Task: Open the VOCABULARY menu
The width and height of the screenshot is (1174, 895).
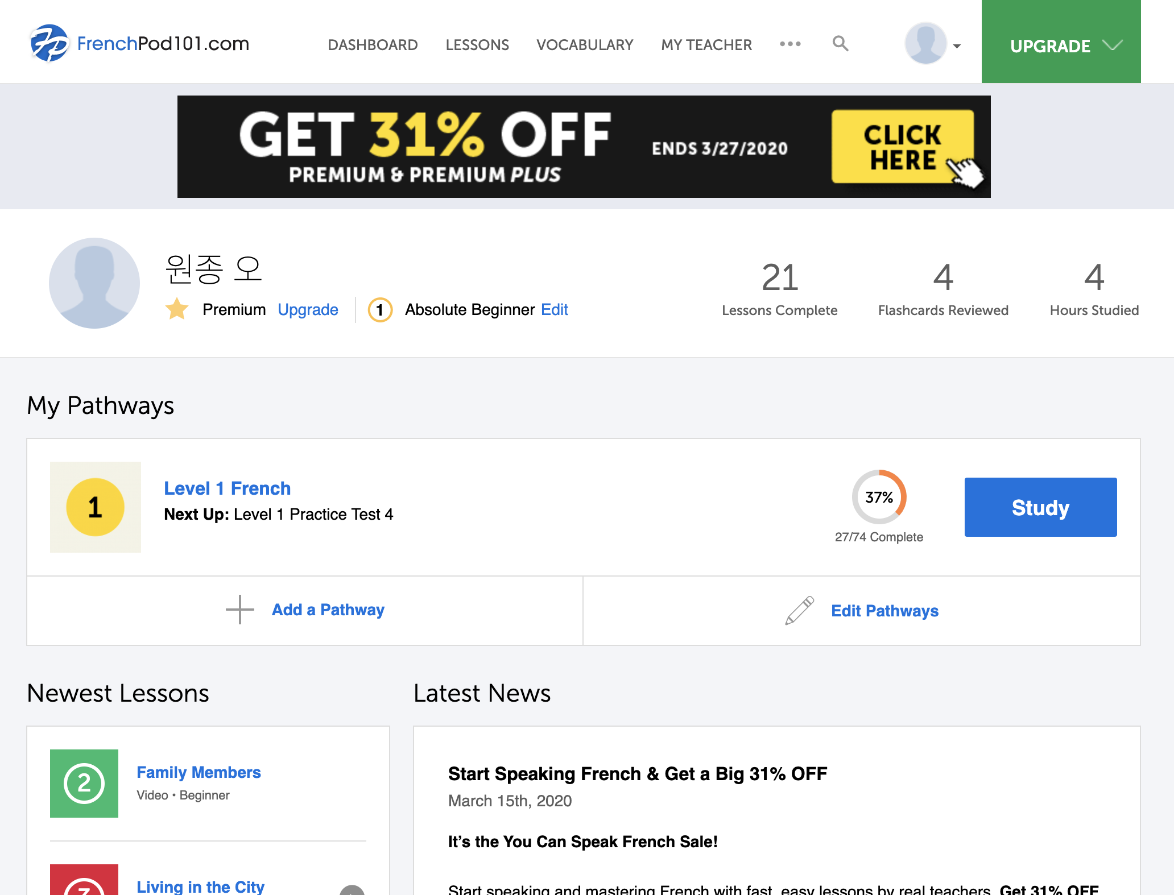Action: coord(585,45)
